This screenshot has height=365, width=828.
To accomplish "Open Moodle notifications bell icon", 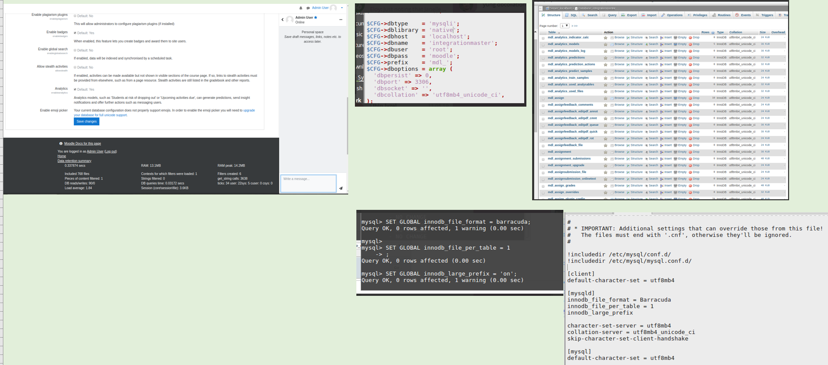I will coord(301,8).
